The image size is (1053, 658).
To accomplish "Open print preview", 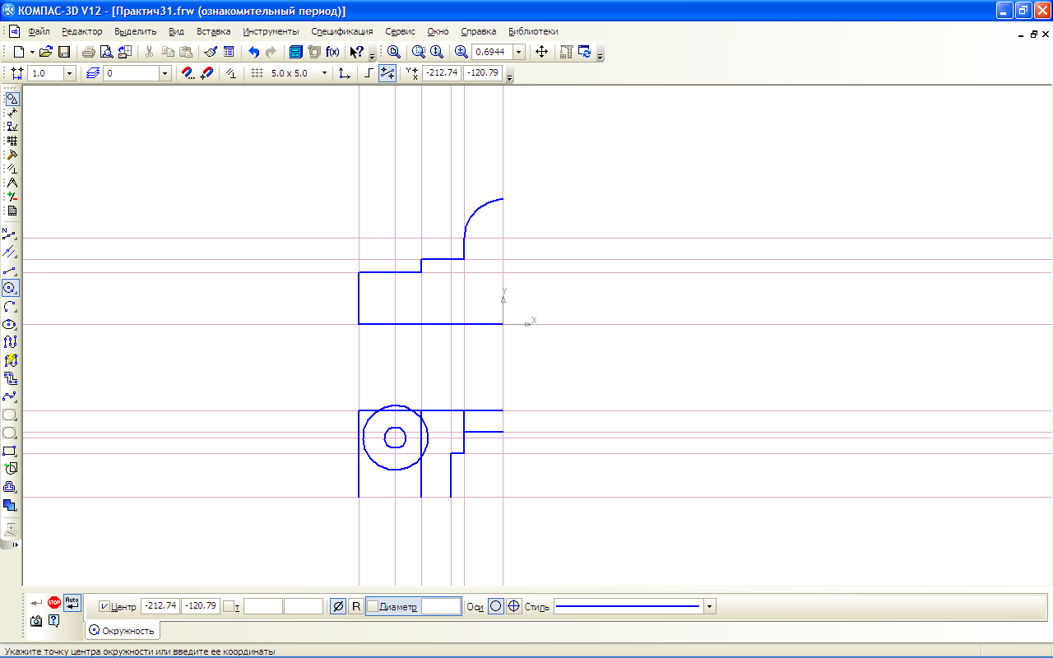I will point(106,52).
